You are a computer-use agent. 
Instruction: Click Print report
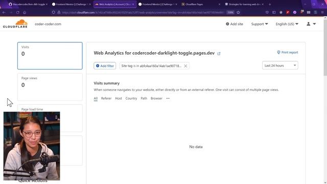(x=287, y=52)
